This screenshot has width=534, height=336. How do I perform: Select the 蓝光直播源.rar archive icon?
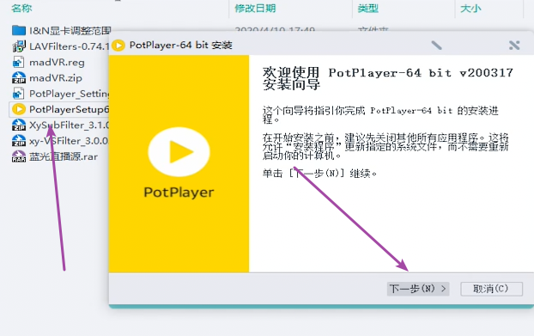[19, 156]
